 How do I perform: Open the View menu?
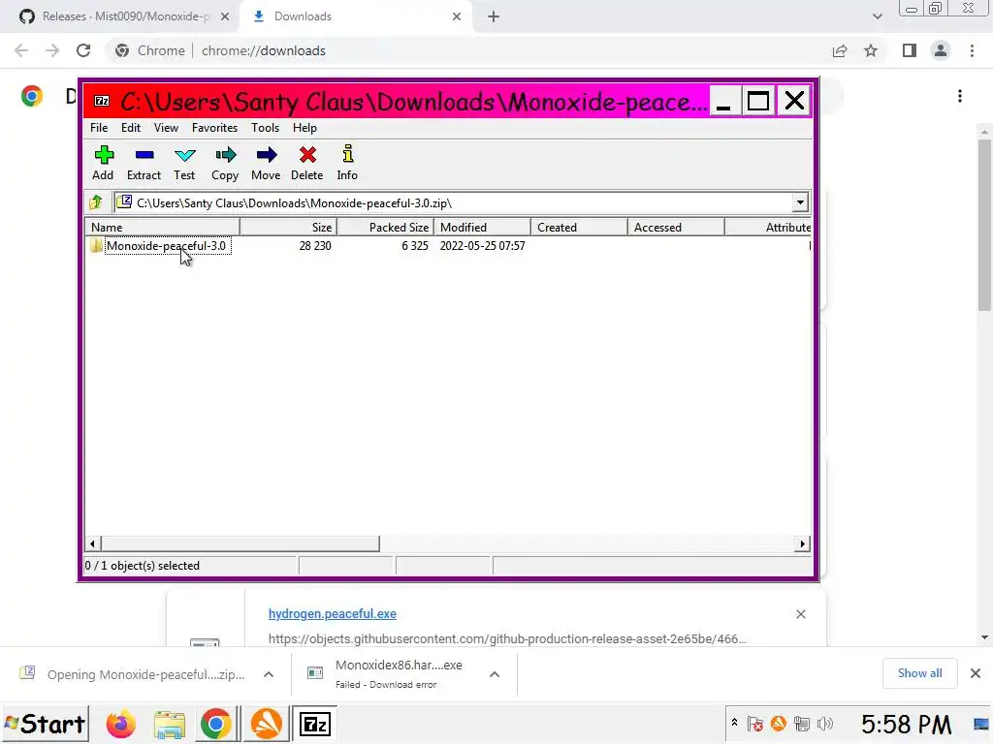(166, 128)
